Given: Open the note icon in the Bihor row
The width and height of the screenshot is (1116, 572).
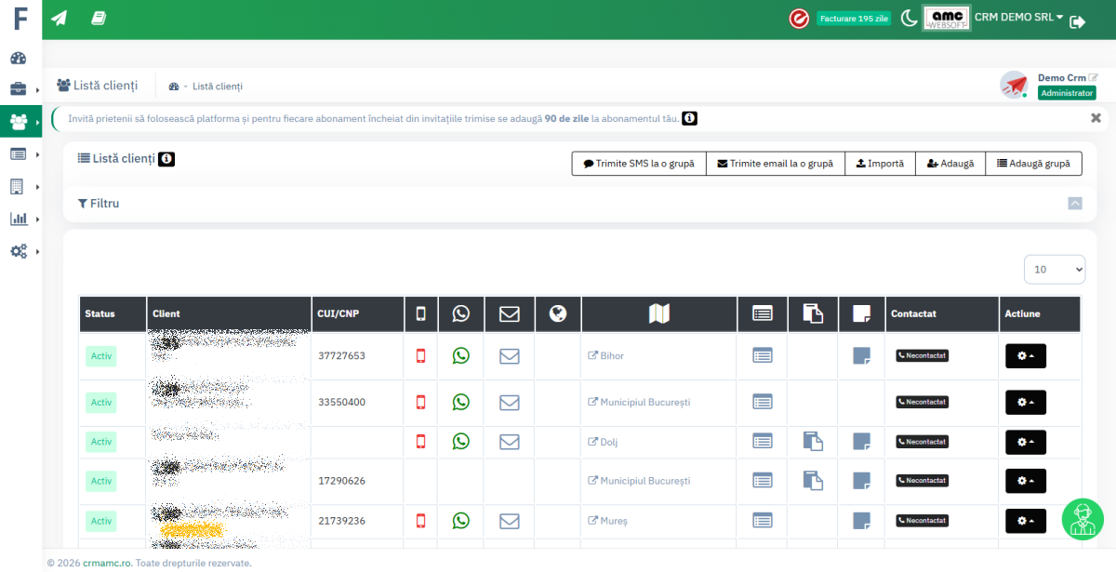Looking at the screenshot, I should (x=861, y=355).
